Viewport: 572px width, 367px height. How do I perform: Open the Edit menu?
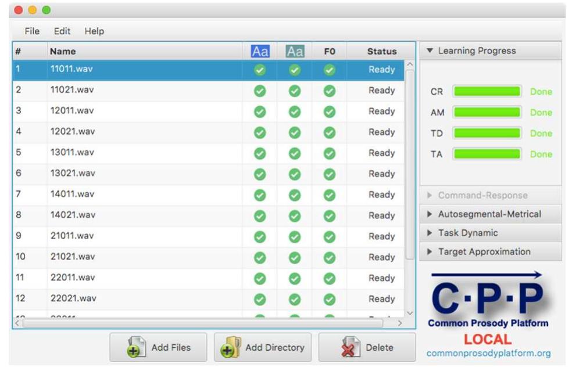point(62,31)
